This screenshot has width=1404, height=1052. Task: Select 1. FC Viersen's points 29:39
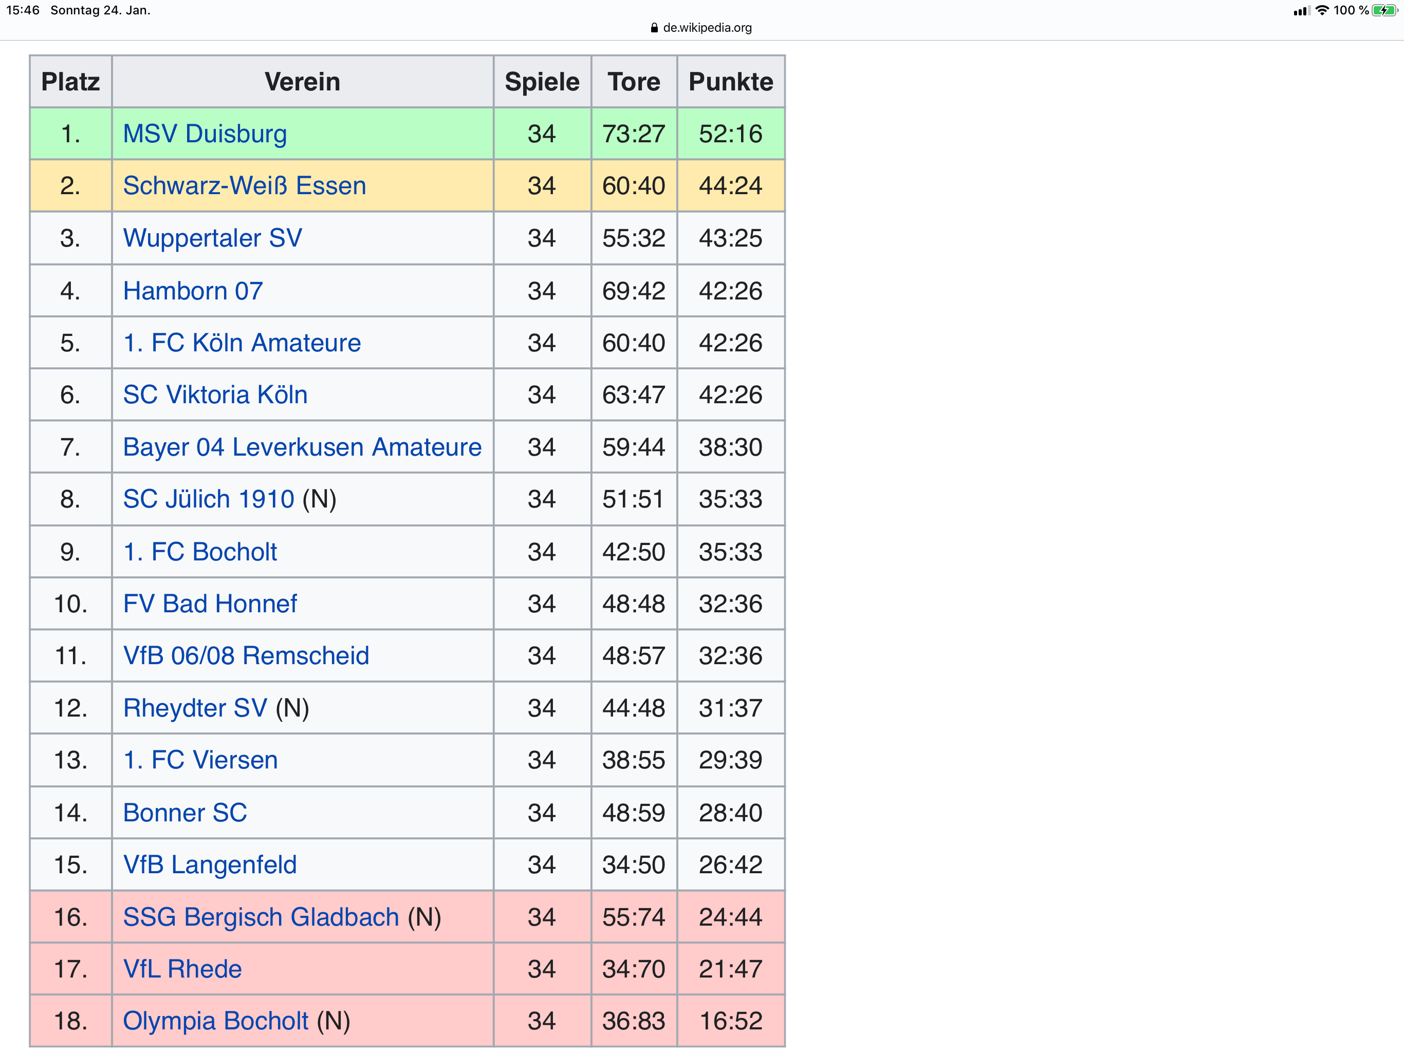coord(731,760)
